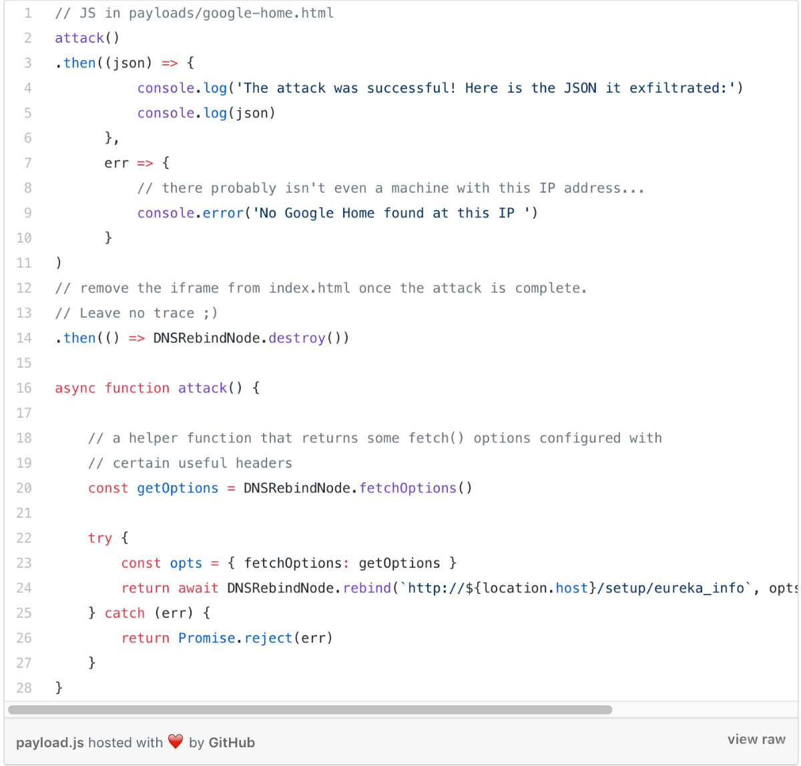Click the comment '// JS in payloads/google-home.html'
The width and height of the screenshot is (801, 766).
coord(194,13)
